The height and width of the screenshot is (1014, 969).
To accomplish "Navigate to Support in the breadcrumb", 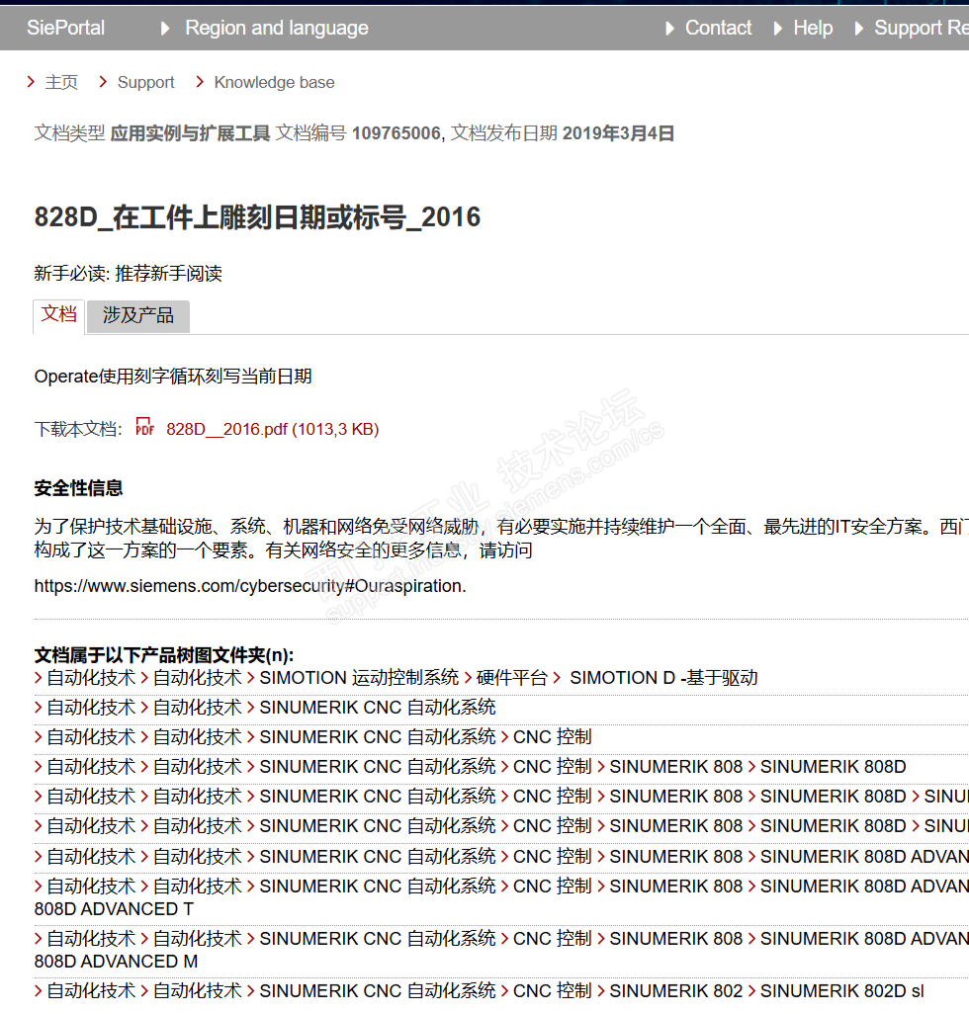I will pyautogui.click(x=145, y=82).
